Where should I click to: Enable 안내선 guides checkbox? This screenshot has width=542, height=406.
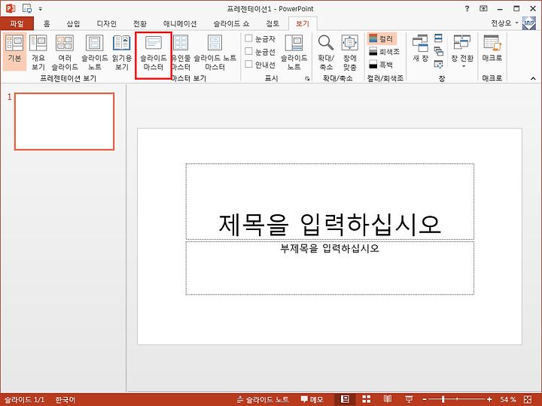(248, 64)
